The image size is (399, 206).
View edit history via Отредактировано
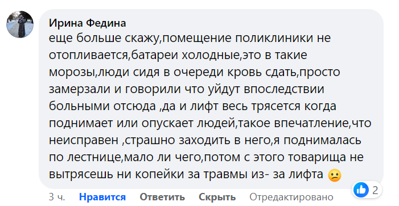click(x=291, y=197)
